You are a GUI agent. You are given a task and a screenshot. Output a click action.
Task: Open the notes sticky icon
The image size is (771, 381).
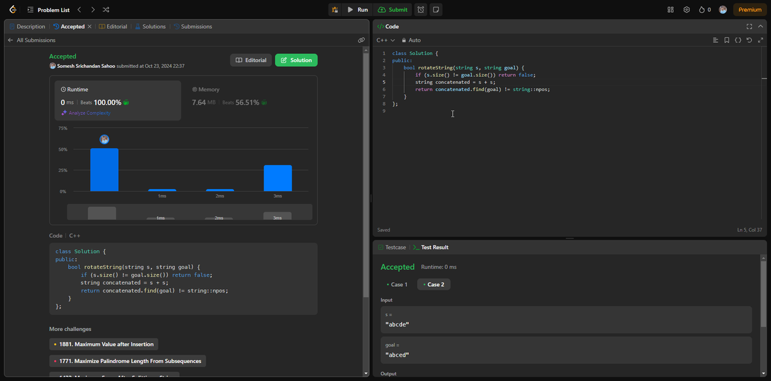(436, 10)
